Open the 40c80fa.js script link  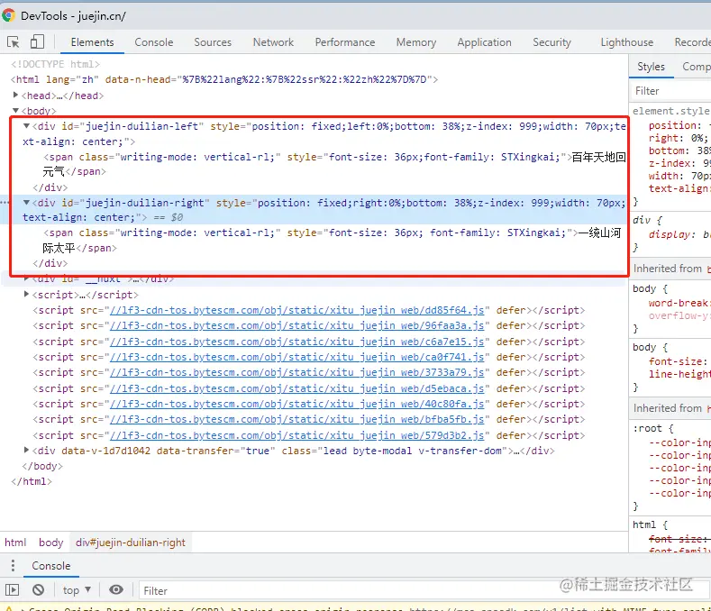pyautogui.click(x=297, y=404)
